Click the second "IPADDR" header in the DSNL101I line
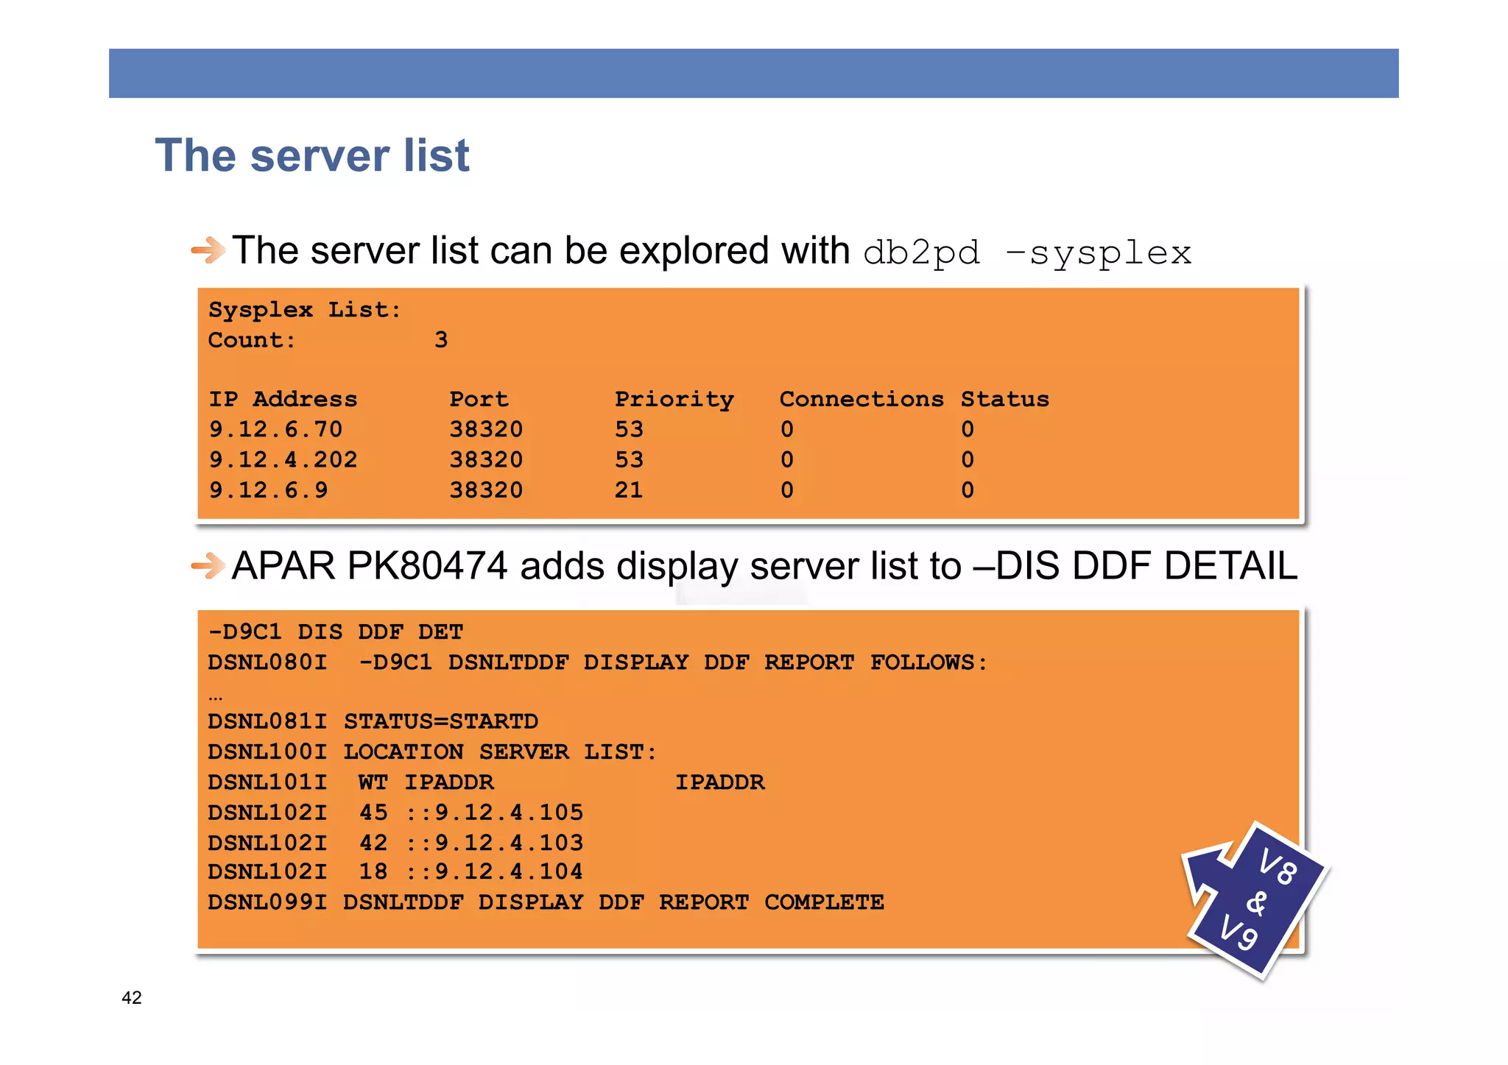 point(720,782)
